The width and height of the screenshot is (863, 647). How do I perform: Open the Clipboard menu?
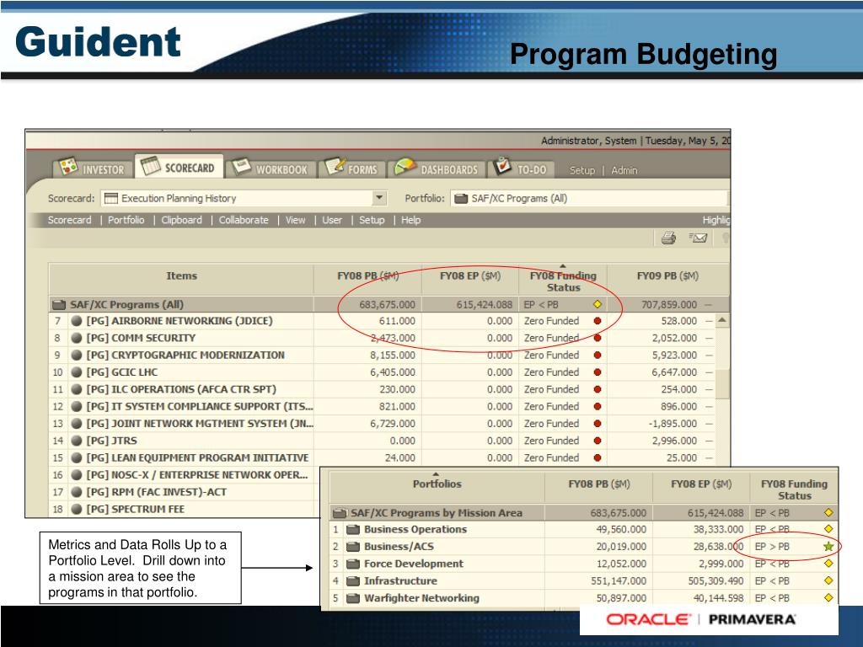182,220
